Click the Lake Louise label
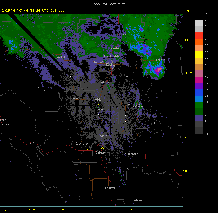The image size is (218, 213). click(5, 122)
